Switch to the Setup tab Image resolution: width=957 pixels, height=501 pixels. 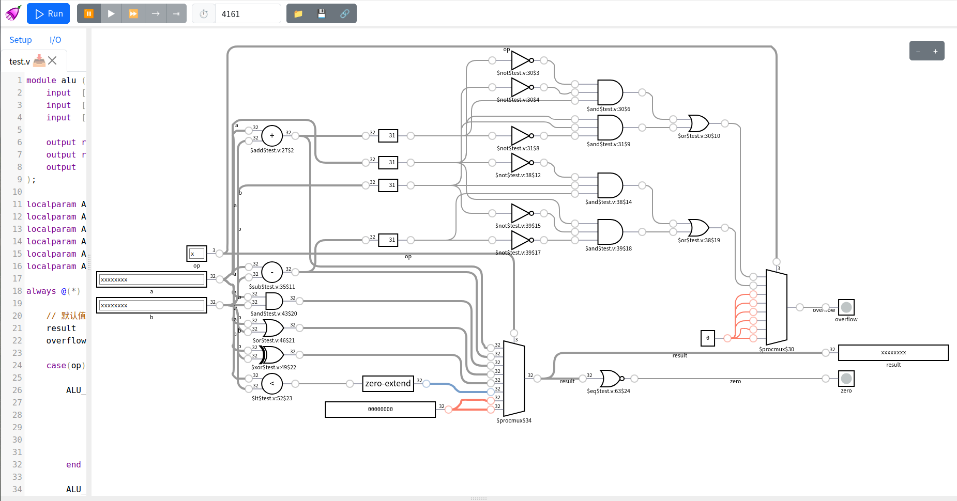[x=21, y=40]
